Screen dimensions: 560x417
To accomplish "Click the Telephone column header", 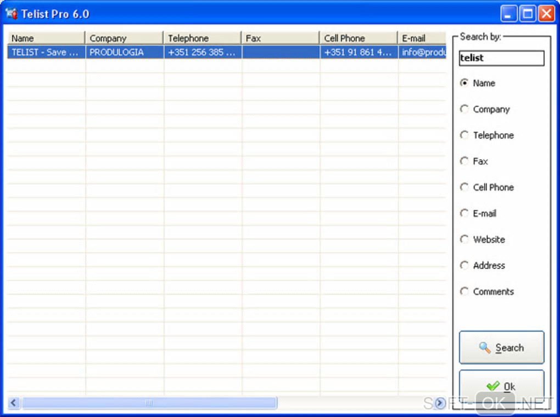I will [203, 38].
